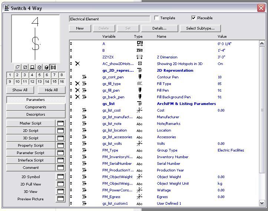Click reorder arrows on ZZYZX row
Screen dimensions: 268x211
(71, 57)
